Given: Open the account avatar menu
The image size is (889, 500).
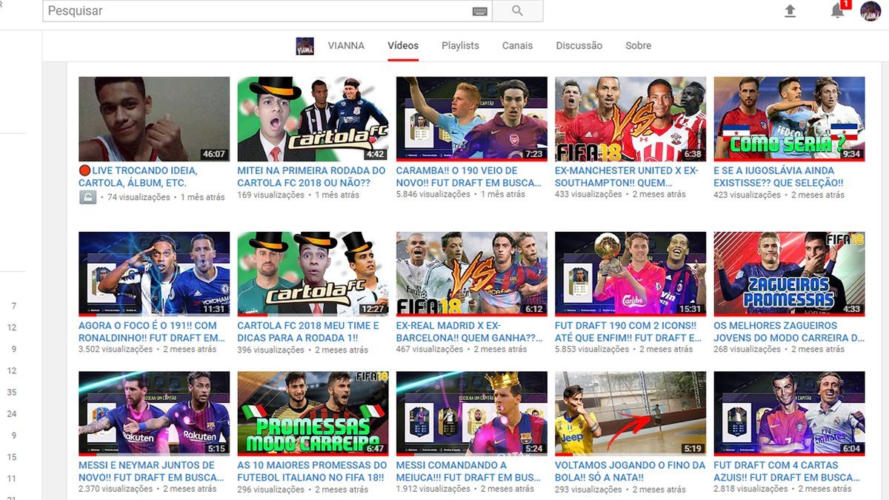Looking at the screenshot, I should point(870,11).
